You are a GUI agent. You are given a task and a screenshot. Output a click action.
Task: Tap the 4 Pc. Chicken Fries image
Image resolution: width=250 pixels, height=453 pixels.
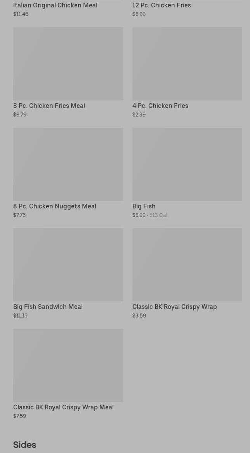(187, 63)
